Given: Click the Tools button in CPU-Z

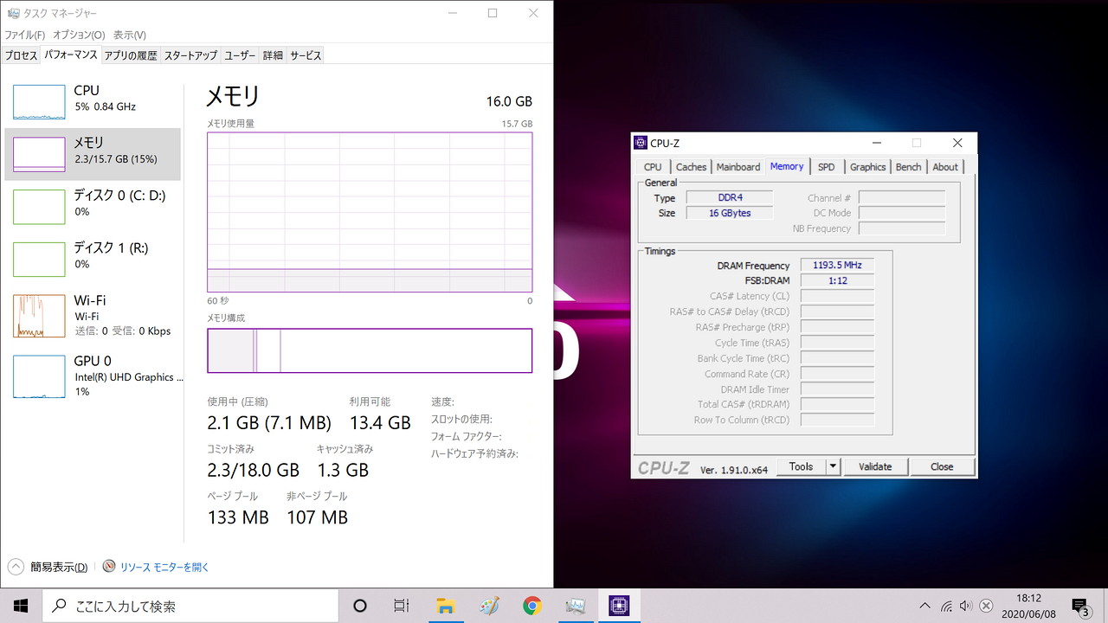Looking at the screenshot, I should point(802,466).
